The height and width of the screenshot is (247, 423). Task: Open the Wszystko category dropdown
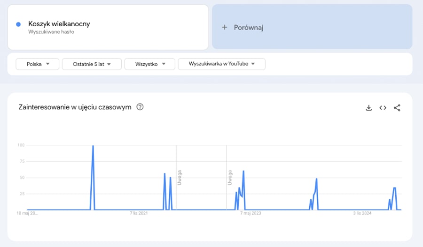click(x=150, y=64)
